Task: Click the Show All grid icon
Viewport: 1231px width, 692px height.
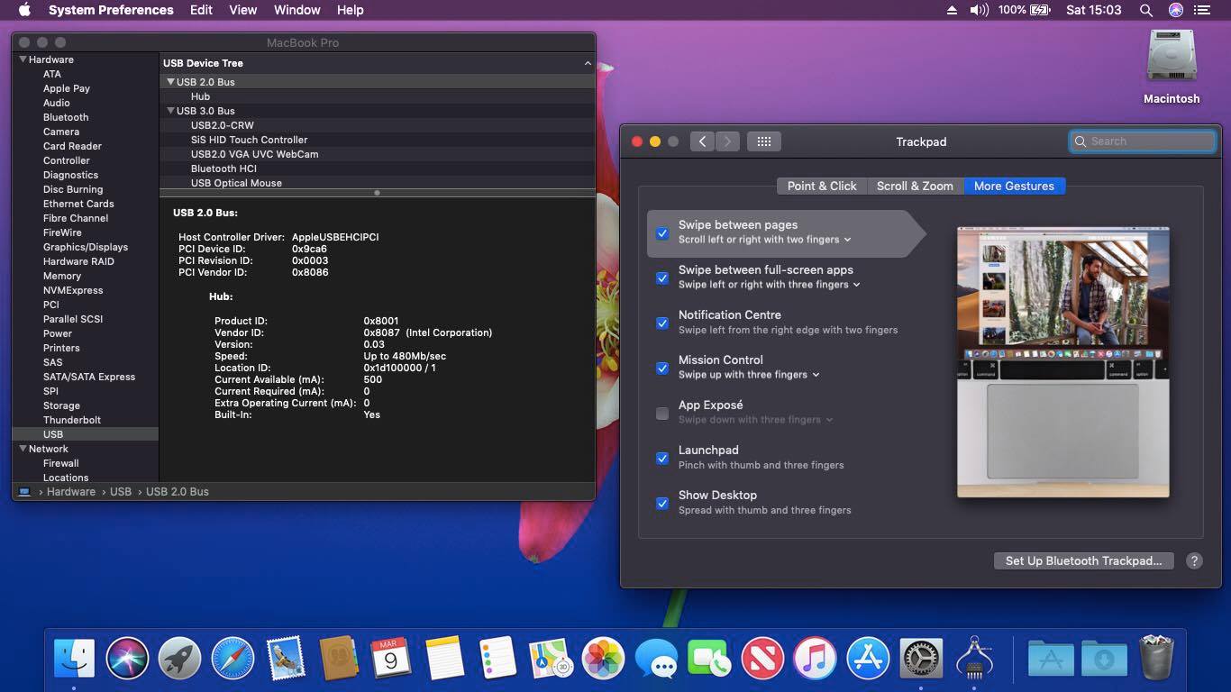Action: coord(763,141)
